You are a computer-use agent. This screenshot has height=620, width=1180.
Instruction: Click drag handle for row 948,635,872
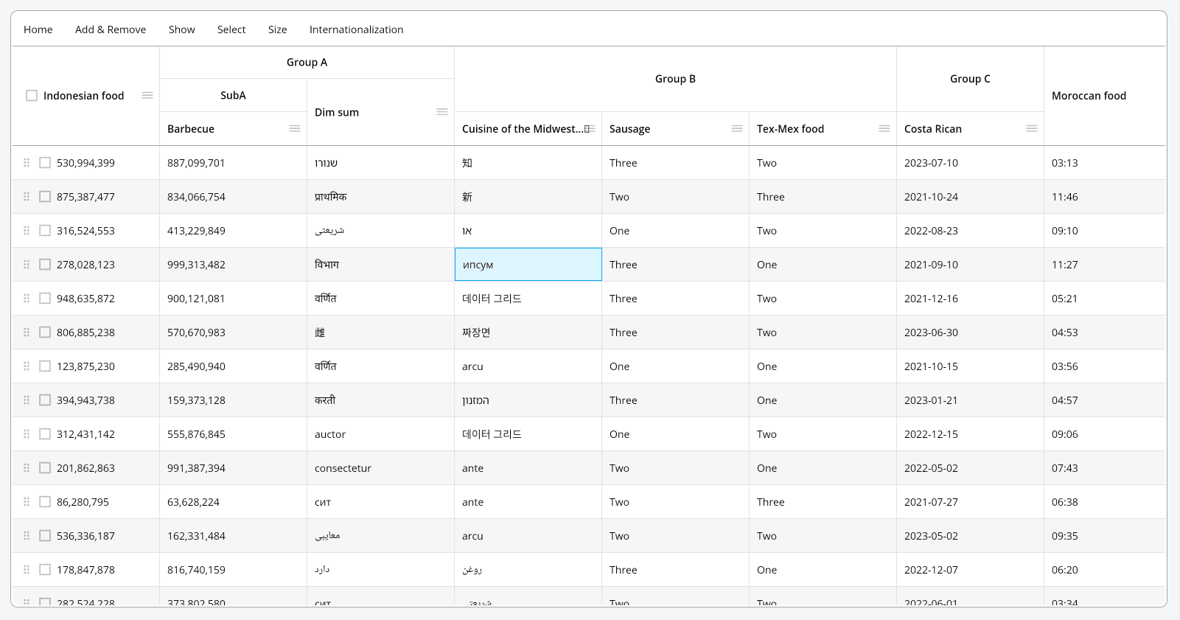pyautogui.click(x=27, y=299)
